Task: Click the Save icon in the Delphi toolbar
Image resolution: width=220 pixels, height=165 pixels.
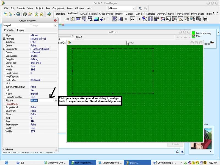Action: click(18, 14)
